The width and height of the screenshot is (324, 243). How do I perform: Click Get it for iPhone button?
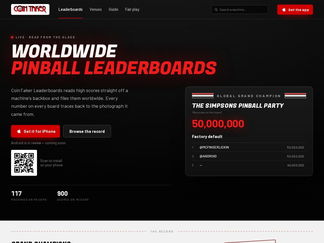[35, 131]
